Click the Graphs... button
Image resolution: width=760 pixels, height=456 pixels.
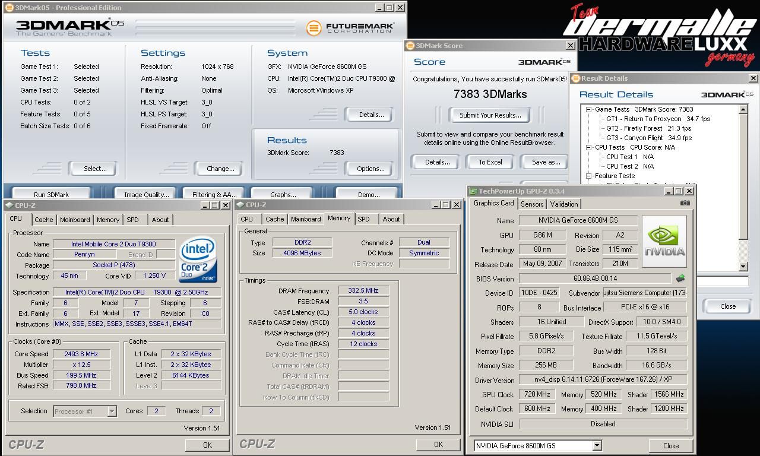[x=283, y=194]
